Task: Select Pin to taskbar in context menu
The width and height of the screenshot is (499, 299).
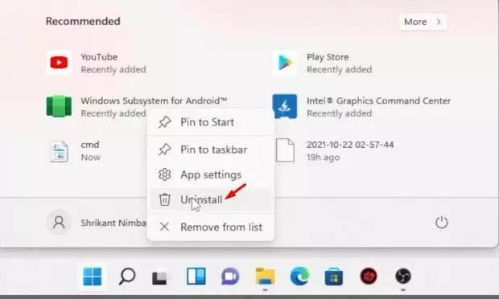Action: tap(211, 149)
